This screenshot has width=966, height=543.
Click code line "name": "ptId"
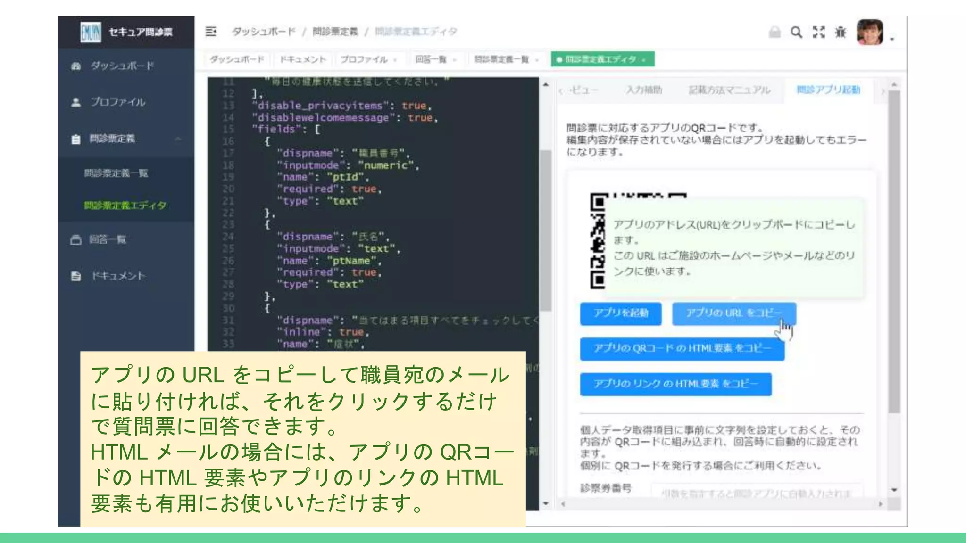[323, 177]
